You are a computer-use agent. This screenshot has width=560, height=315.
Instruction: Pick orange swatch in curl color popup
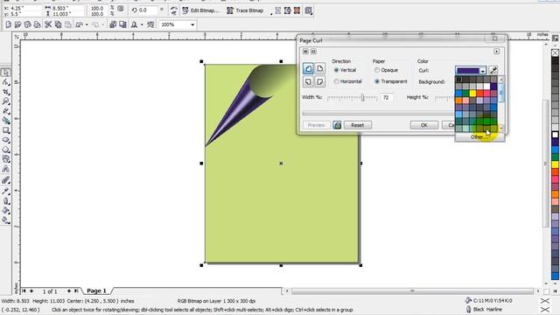pos(458,101)
